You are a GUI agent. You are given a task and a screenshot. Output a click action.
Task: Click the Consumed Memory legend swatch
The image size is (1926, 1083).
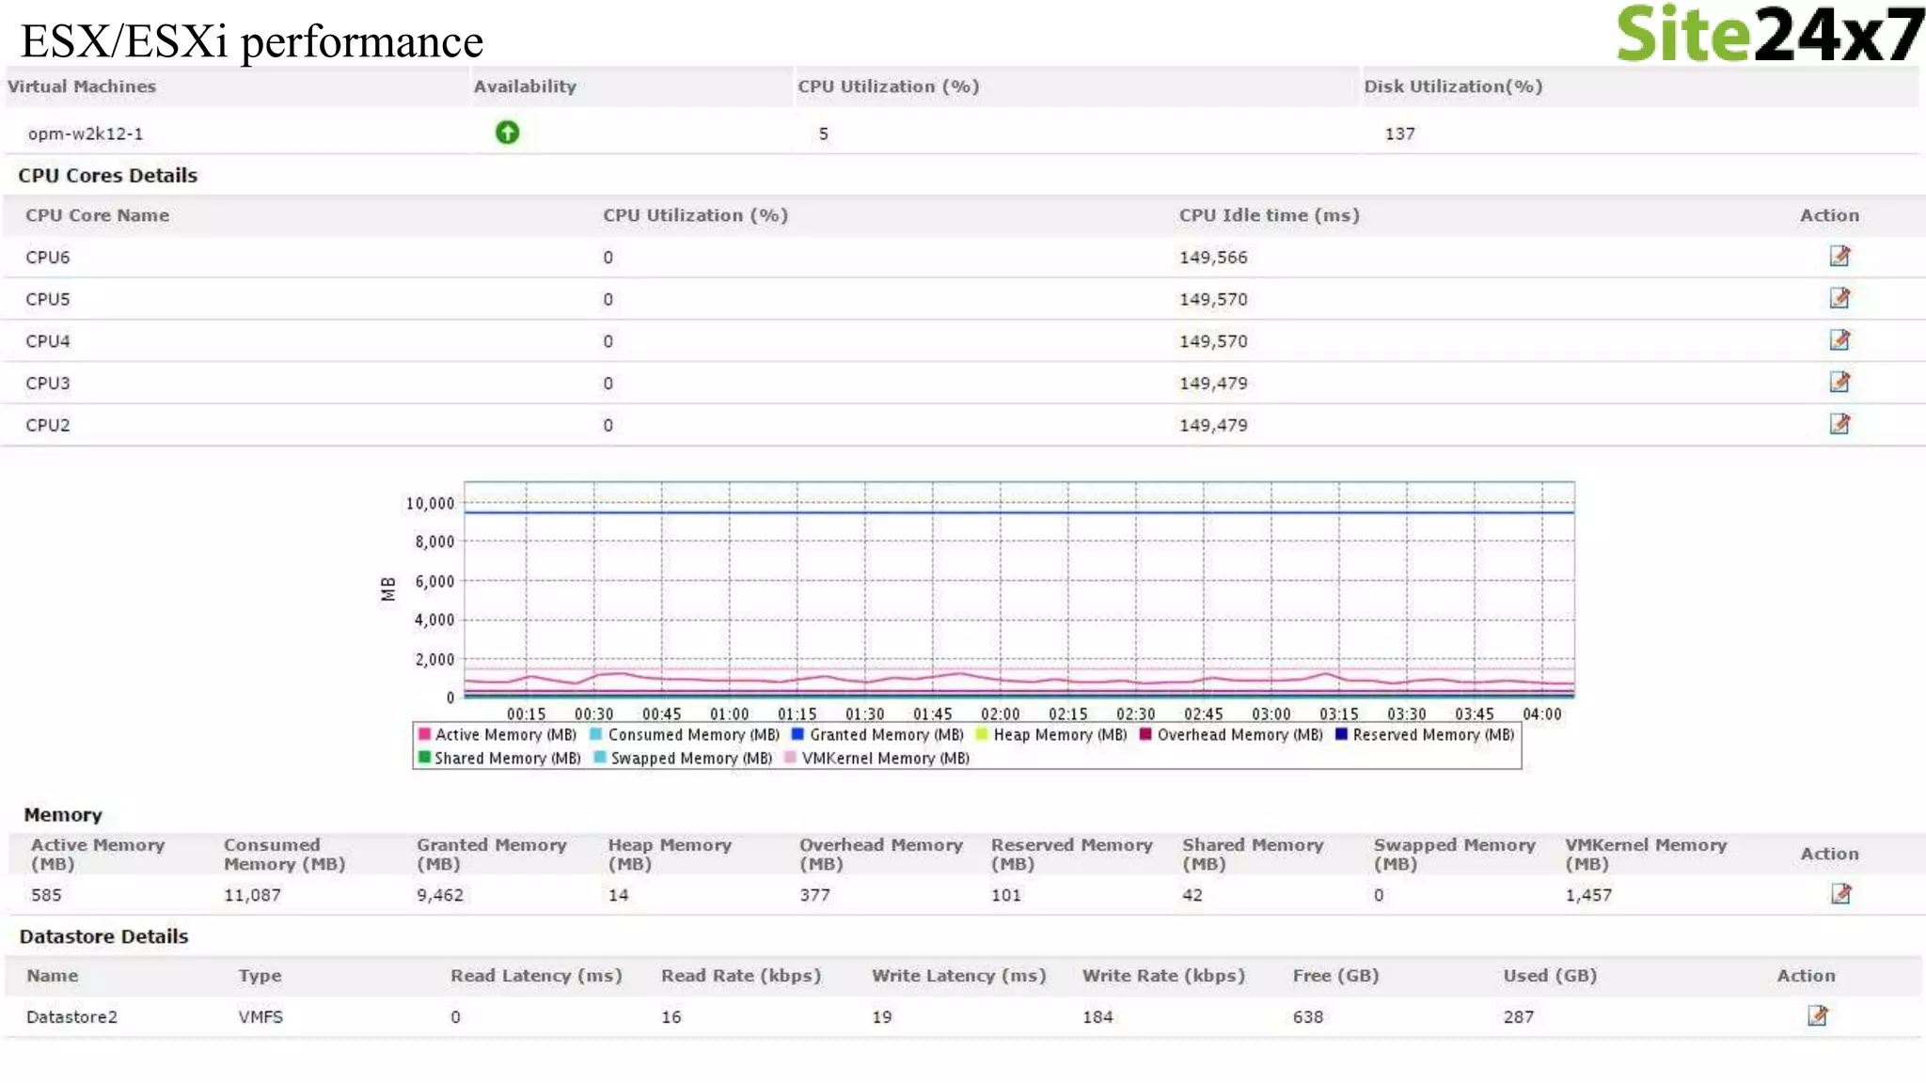click(596, 734)
